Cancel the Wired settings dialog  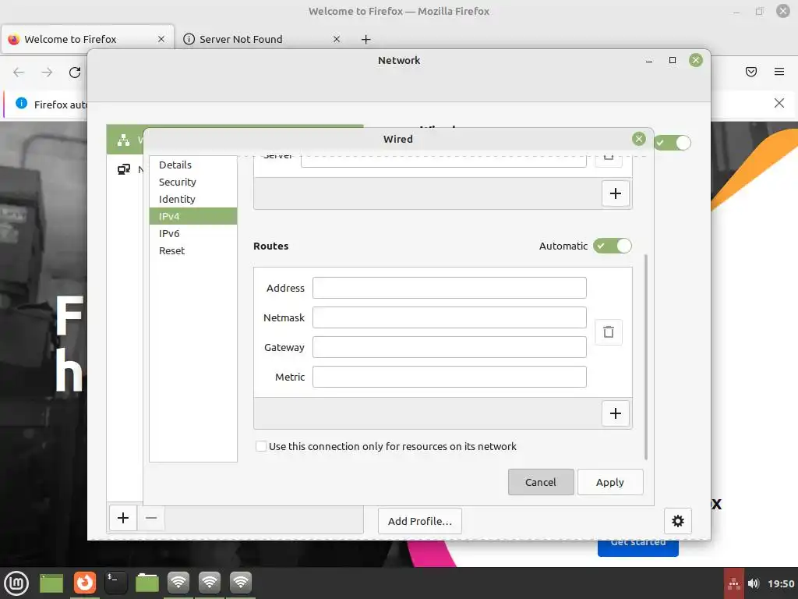click(541, 482)
